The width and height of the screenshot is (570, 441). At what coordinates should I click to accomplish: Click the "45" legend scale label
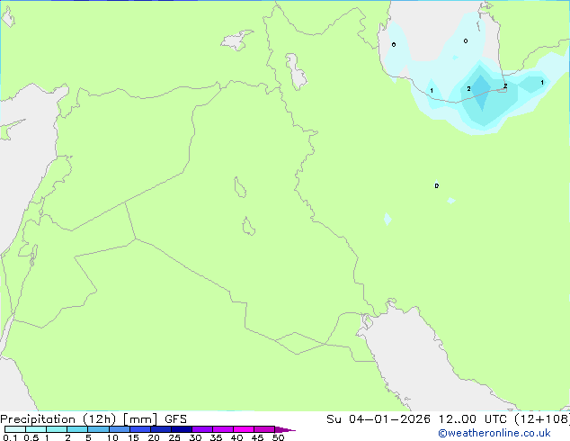[257, 437]
